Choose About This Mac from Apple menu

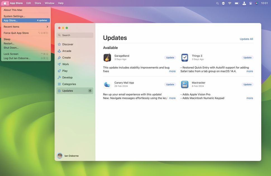click(x=26, y=10)
